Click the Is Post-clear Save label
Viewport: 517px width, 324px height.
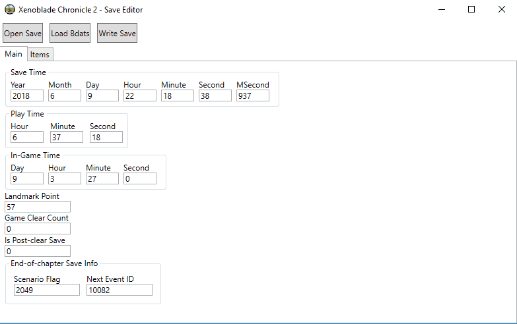35,240
